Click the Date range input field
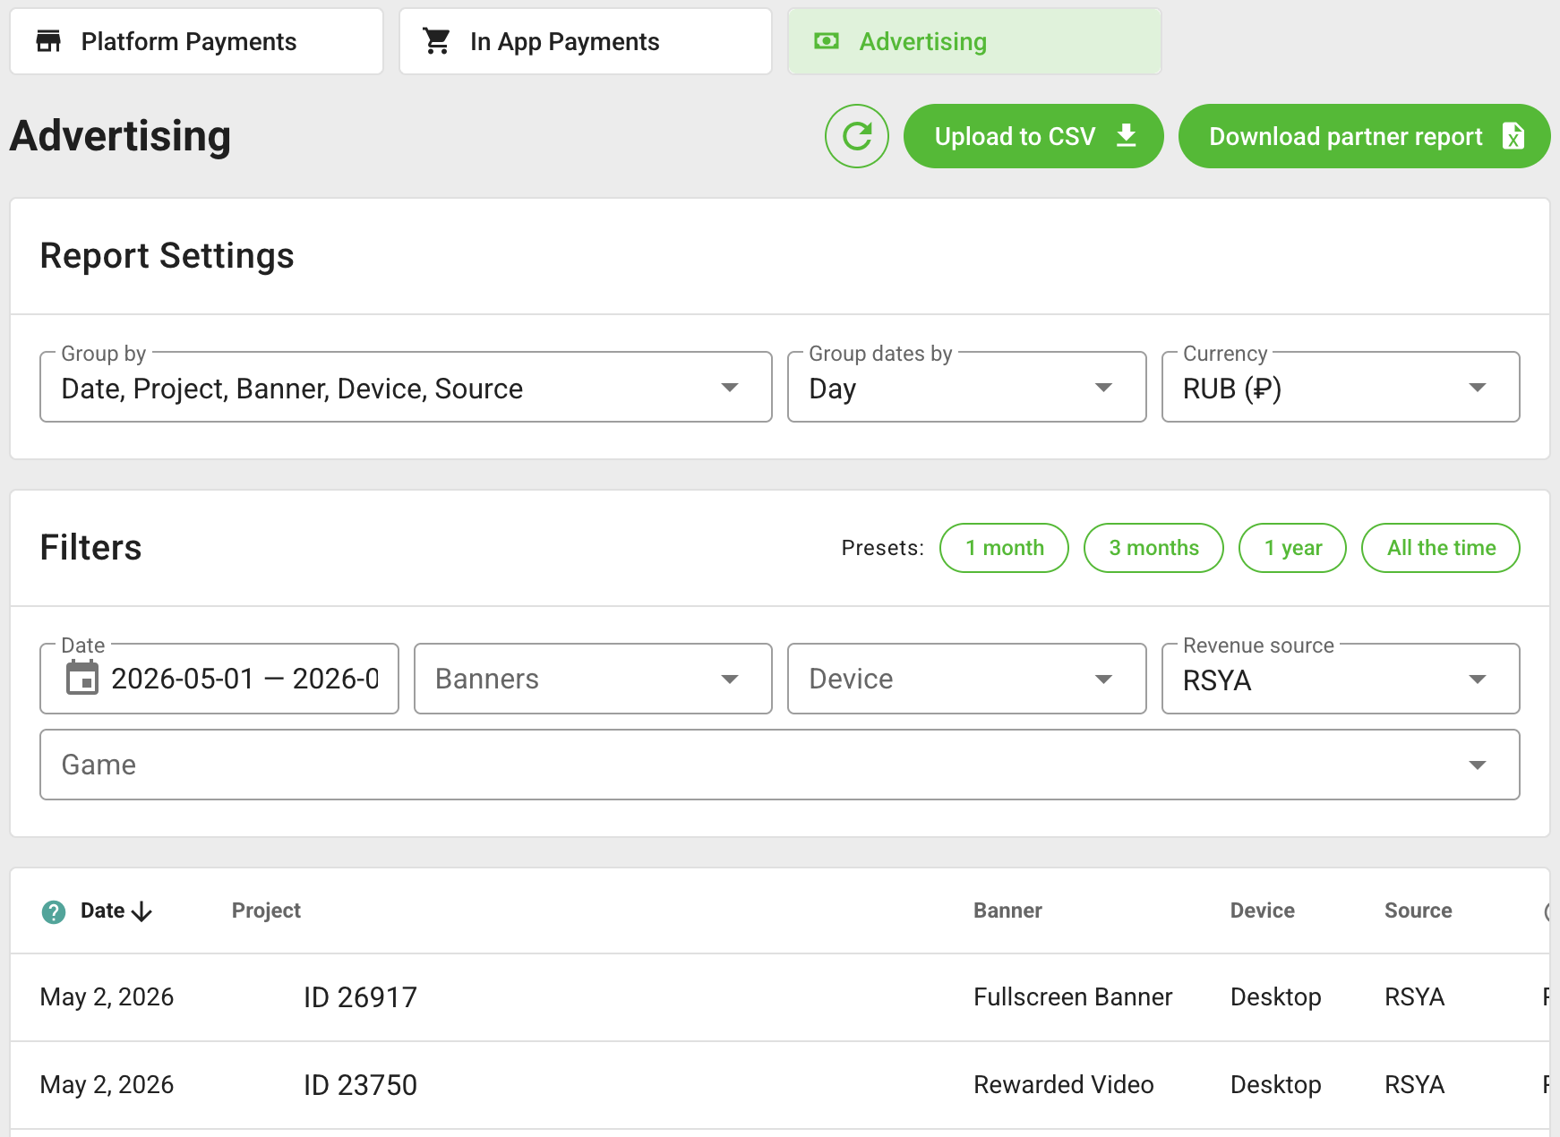Screen dimensions: 1560x1137 (219, 679)
